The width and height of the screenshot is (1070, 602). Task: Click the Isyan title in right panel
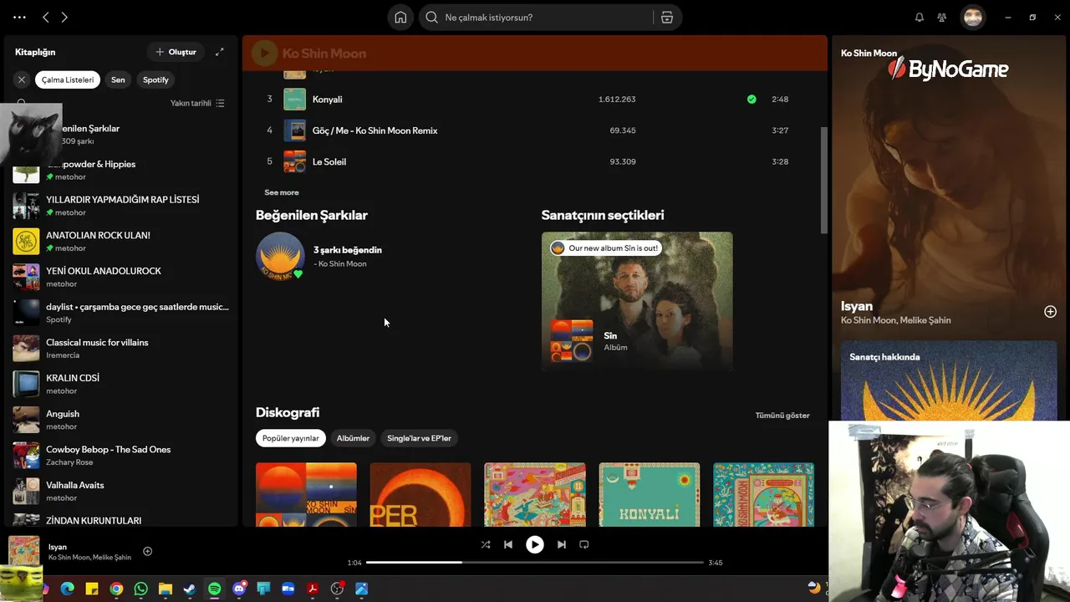click(857, 306)
